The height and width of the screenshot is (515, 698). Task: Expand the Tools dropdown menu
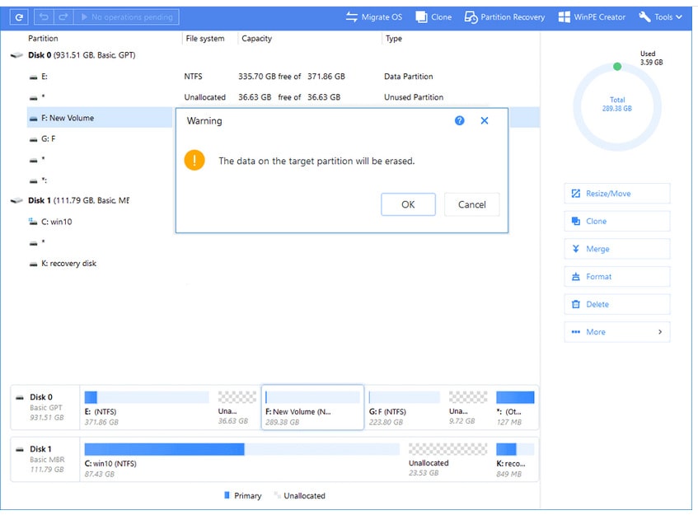pos(660,17)
